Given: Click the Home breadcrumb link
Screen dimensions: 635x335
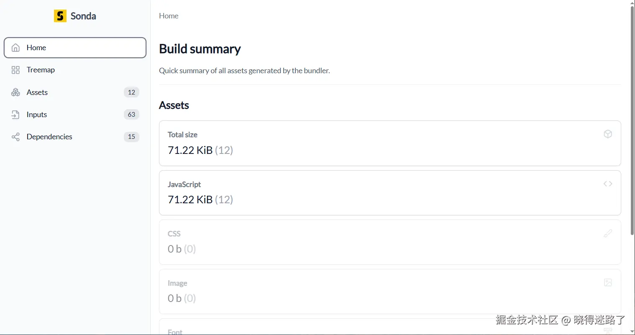Looking at the screenshot, I should click(169, 16).
